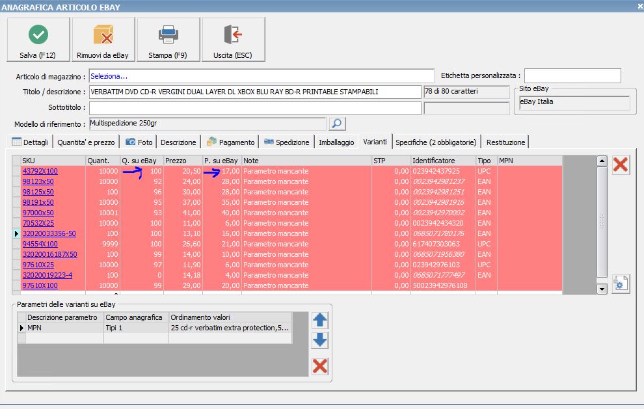Click the Note column header

(x=306, y=161)
